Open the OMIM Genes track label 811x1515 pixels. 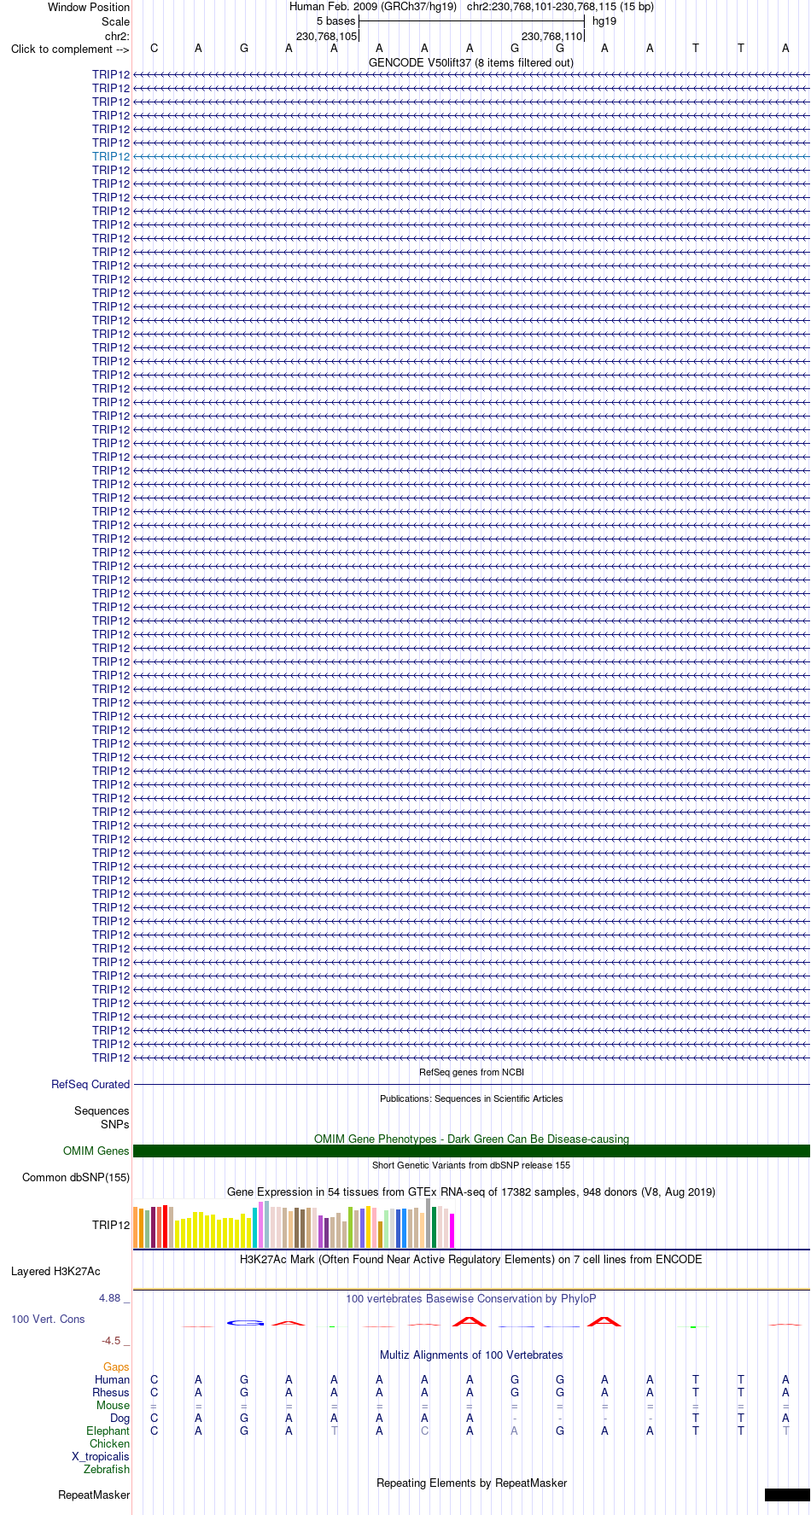click(96, 1151)
